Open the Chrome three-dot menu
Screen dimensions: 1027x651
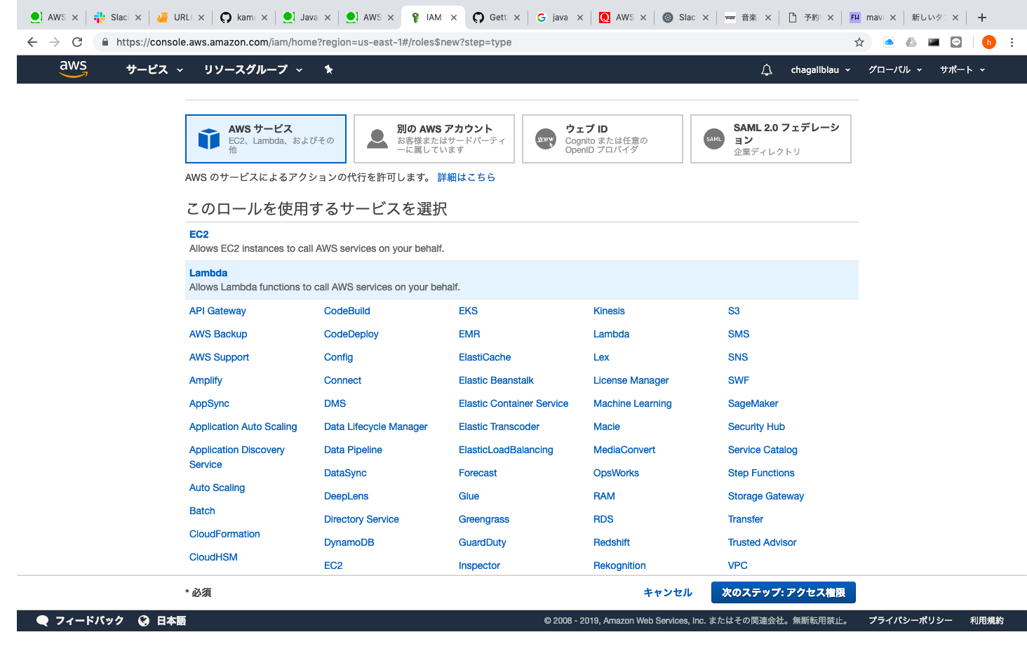(x=1012, y=42)
